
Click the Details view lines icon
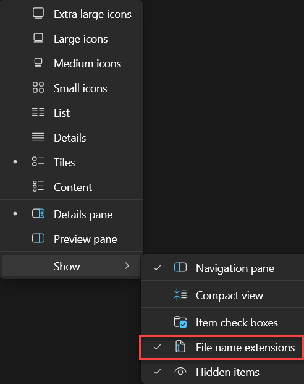click(x=38, y=137)
